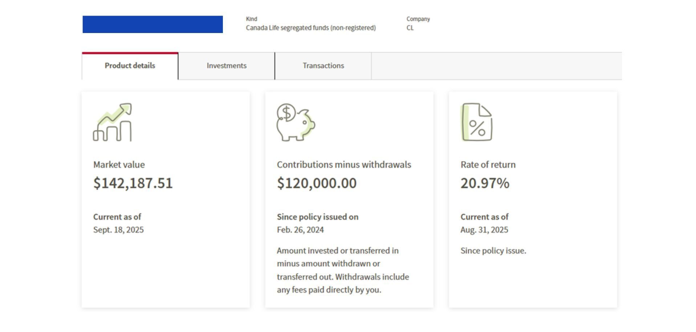Select the market value $142,187.51

(x=133, y=183)
